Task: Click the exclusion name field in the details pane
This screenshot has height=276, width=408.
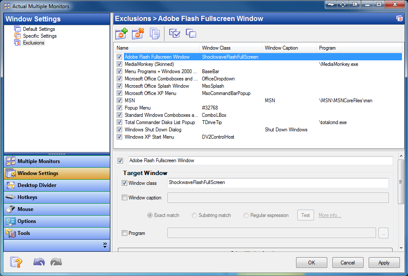Action: (261, 160)
